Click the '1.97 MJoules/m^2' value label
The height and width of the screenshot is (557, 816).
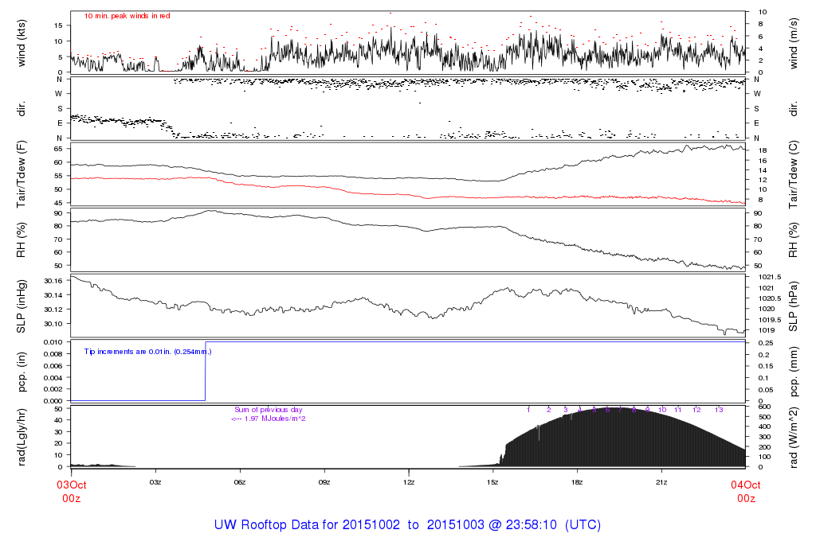click(x=269, y=419)
